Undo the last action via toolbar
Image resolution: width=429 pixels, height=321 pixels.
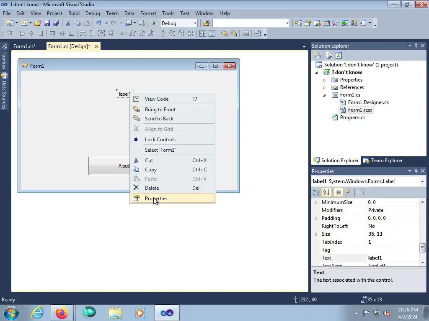(99, 23)
